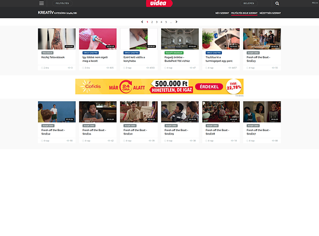Viewport: 319px width, 236px height.
Task: Click uploader tag on S01E12 card
Action: [x=48, y=126]
